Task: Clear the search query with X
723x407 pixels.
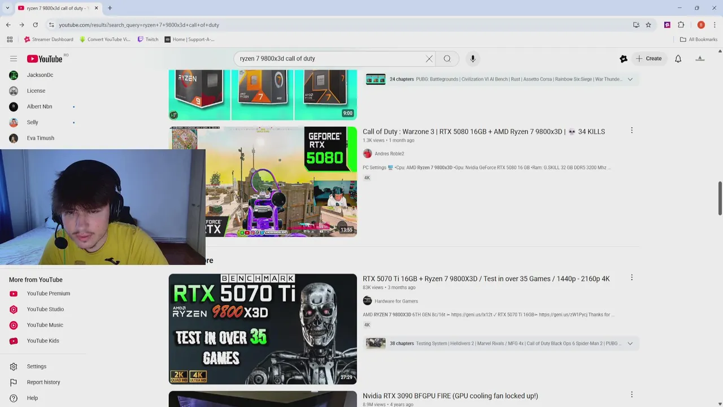Action: point(429,59)
